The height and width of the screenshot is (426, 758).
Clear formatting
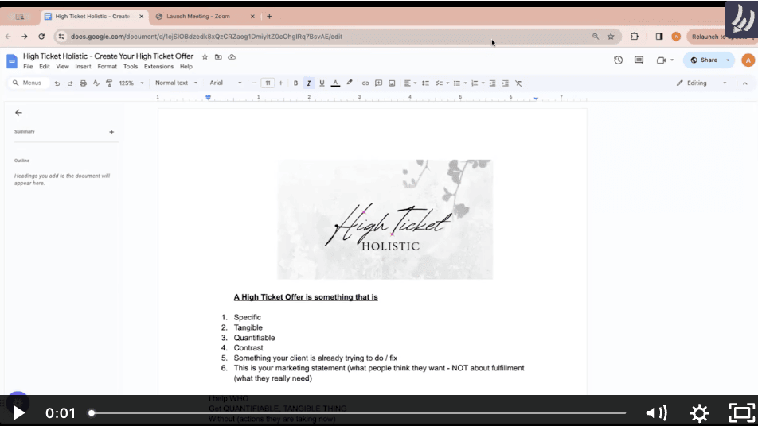[x=518, y=83]
